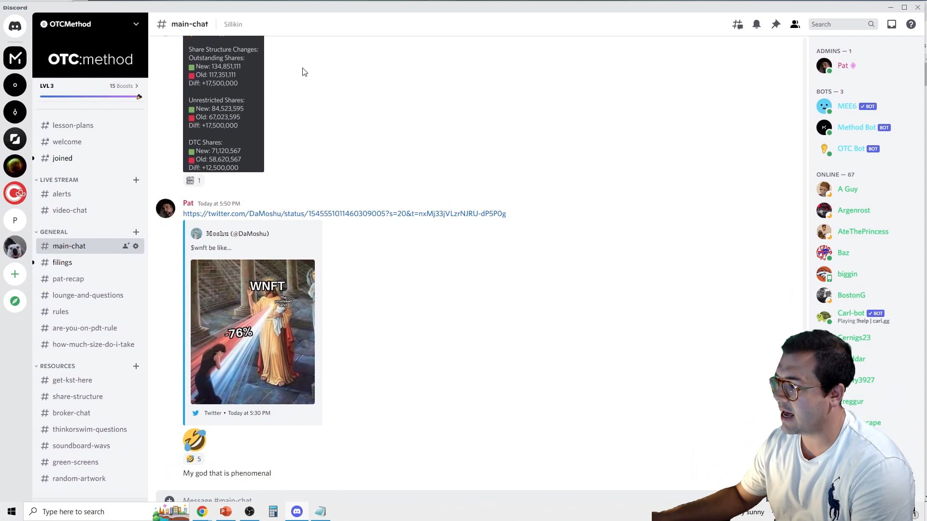The image size is (927, 521).
Task: Open the share-structure channel
Action: tap(90, 397)
